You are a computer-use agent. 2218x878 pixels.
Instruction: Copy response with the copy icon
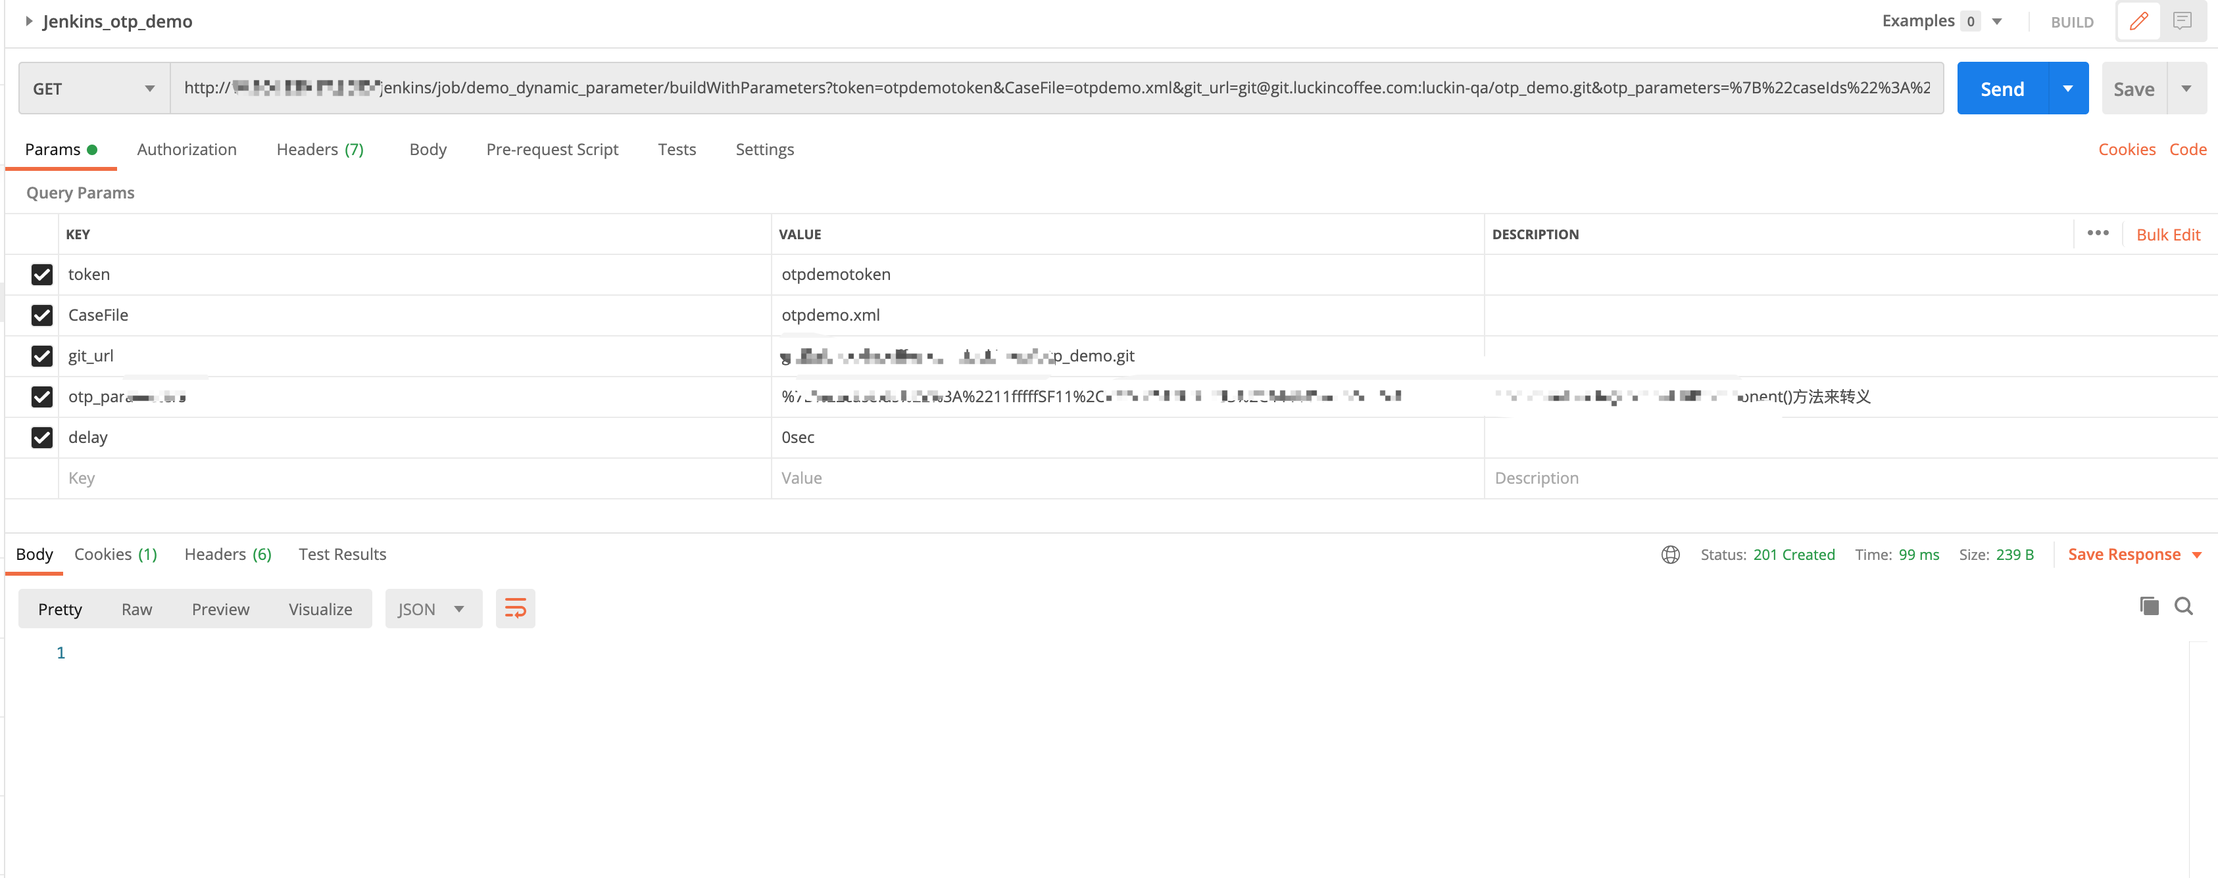(2148, 607)
